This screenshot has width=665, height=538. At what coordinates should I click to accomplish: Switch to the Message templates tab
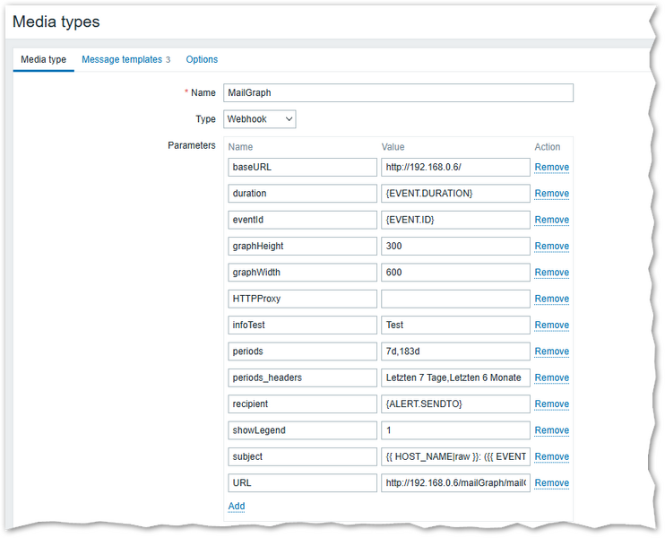pos(121,59)
